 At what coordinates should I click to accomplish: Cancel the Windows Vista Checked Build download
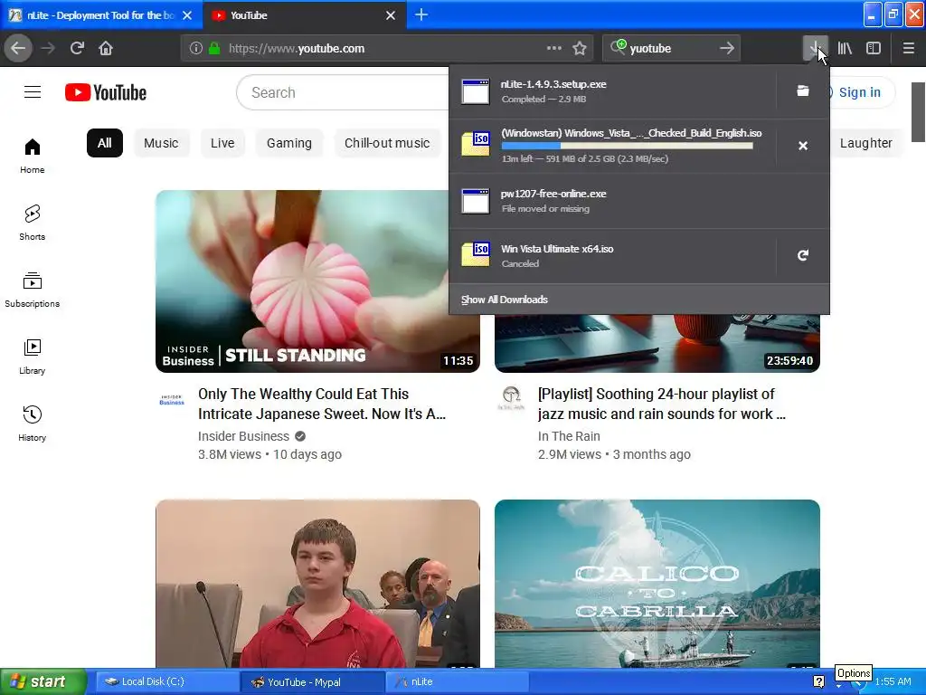[803, 146]
